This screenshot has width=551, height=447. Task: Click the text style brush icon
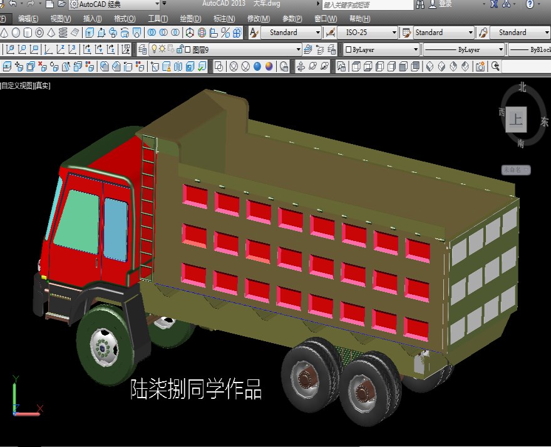coord(254,33)
